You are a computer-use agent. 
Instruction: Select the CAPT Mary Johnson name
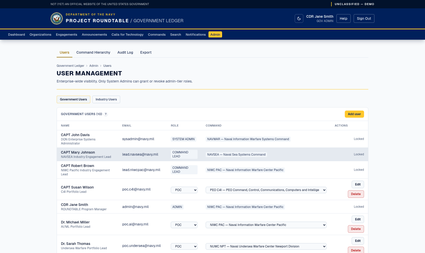pyautogui.click(x=78, y=152)
